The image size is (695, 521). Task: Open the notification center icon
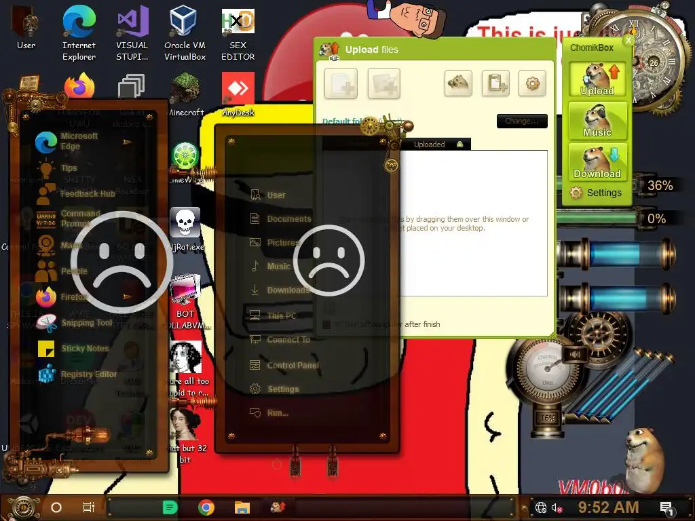coord(666,509)
